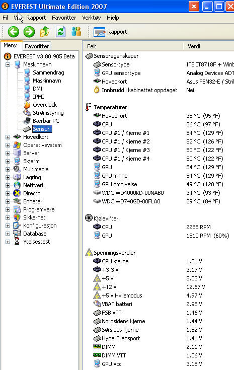Click the padlock icon for Innbrudd i kabinettet
This screenshot has height=370, width=234.
pos(97,90)
